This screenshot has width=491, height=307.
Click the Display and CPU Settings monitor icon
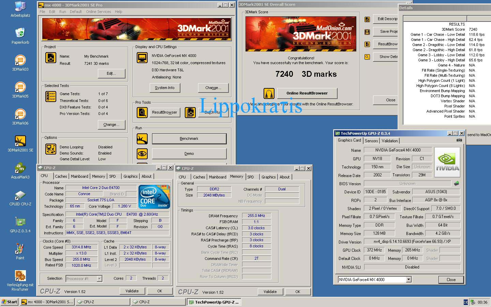[142, 57]
